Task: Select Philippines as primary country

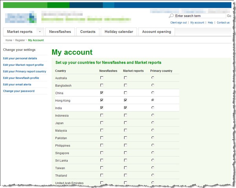Action: [153, 145]
